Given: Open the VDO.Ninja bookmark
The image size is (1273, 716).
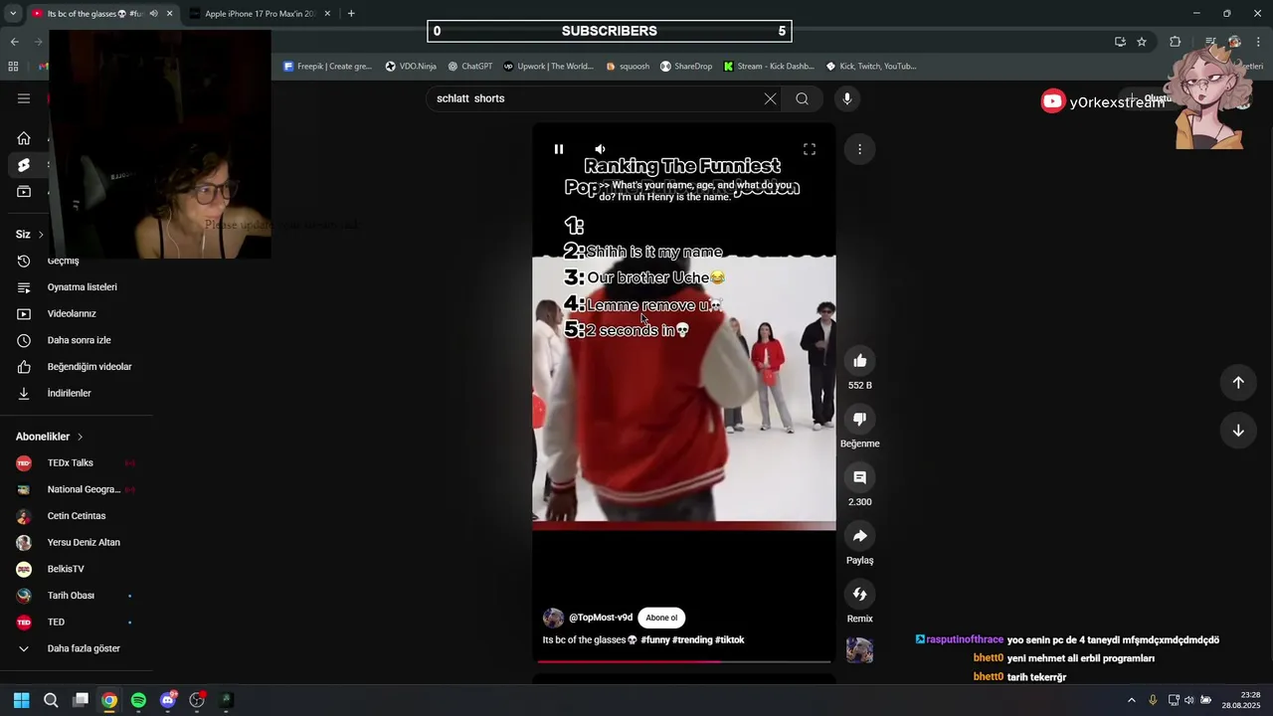Looking at the screenshot, I should click(x=411, y=67).
